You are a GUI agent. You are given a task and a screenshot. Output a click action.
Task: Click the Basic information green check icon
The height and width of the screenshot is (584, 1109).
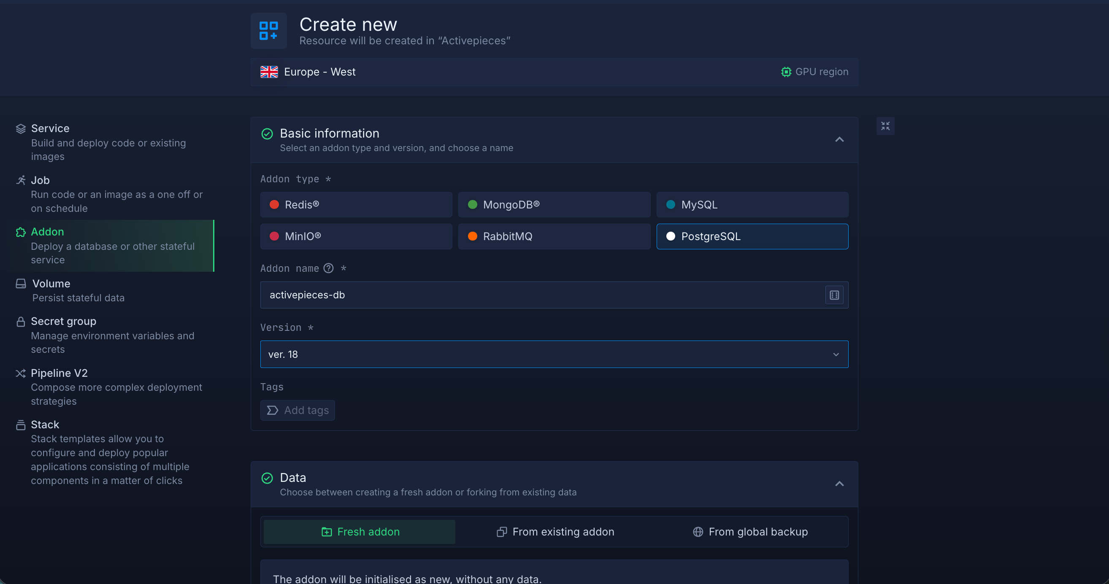pos(267,134)
